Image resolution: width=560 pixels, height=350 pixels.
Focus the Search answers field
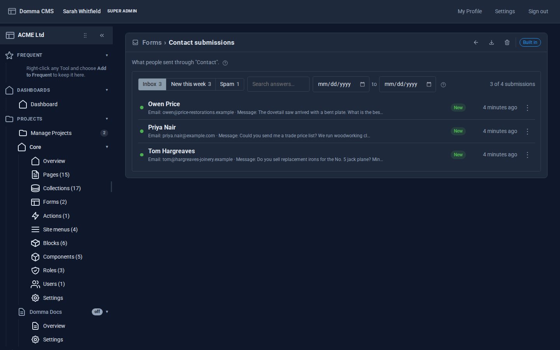[278, 84]
